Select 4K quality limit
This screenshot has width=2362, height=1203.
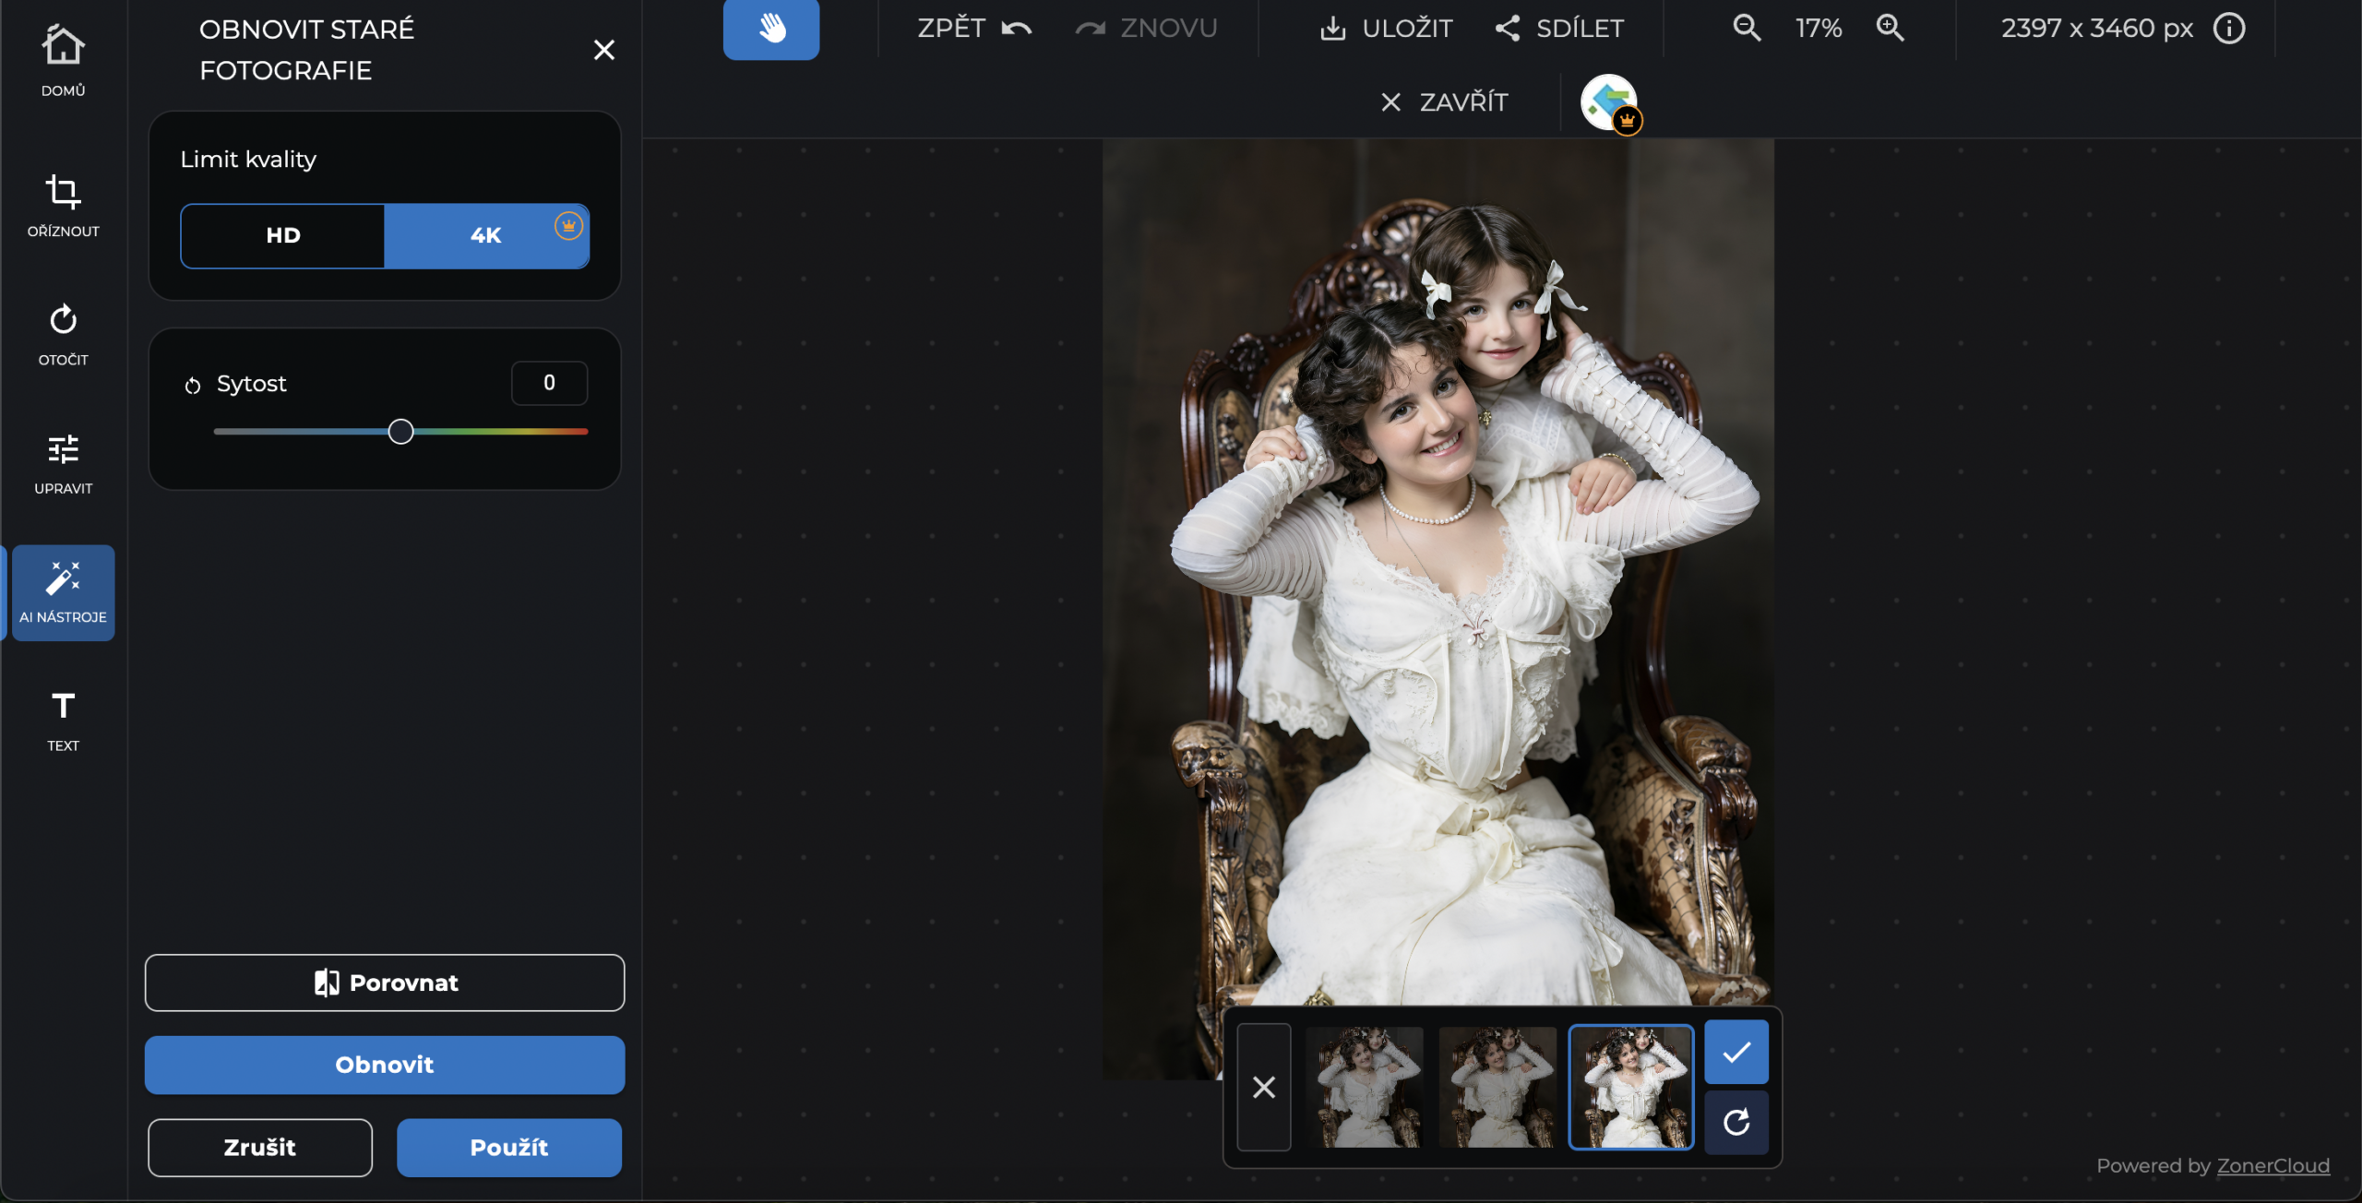pyautogui.click(x=486, y=236)
